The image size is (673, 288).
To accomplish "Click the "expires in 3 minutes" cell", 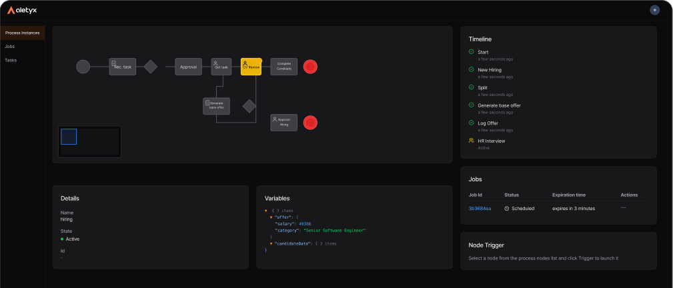I will pos(574,209).
